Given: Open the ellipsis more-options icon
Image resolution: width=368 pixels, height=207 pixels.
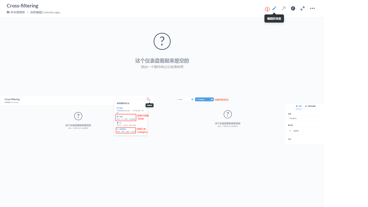Looking at the screenshot, I should click(312, 8).
